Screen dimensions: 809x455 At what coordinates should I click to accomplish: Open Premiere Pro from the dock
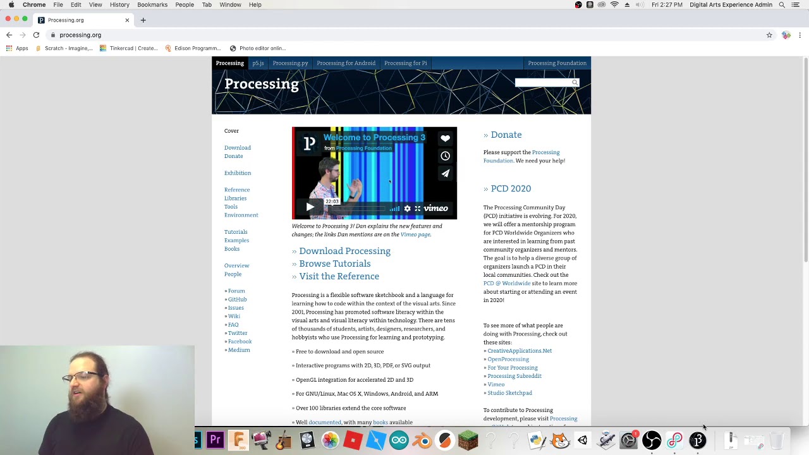pyautogui.click(x=216, y=440)
